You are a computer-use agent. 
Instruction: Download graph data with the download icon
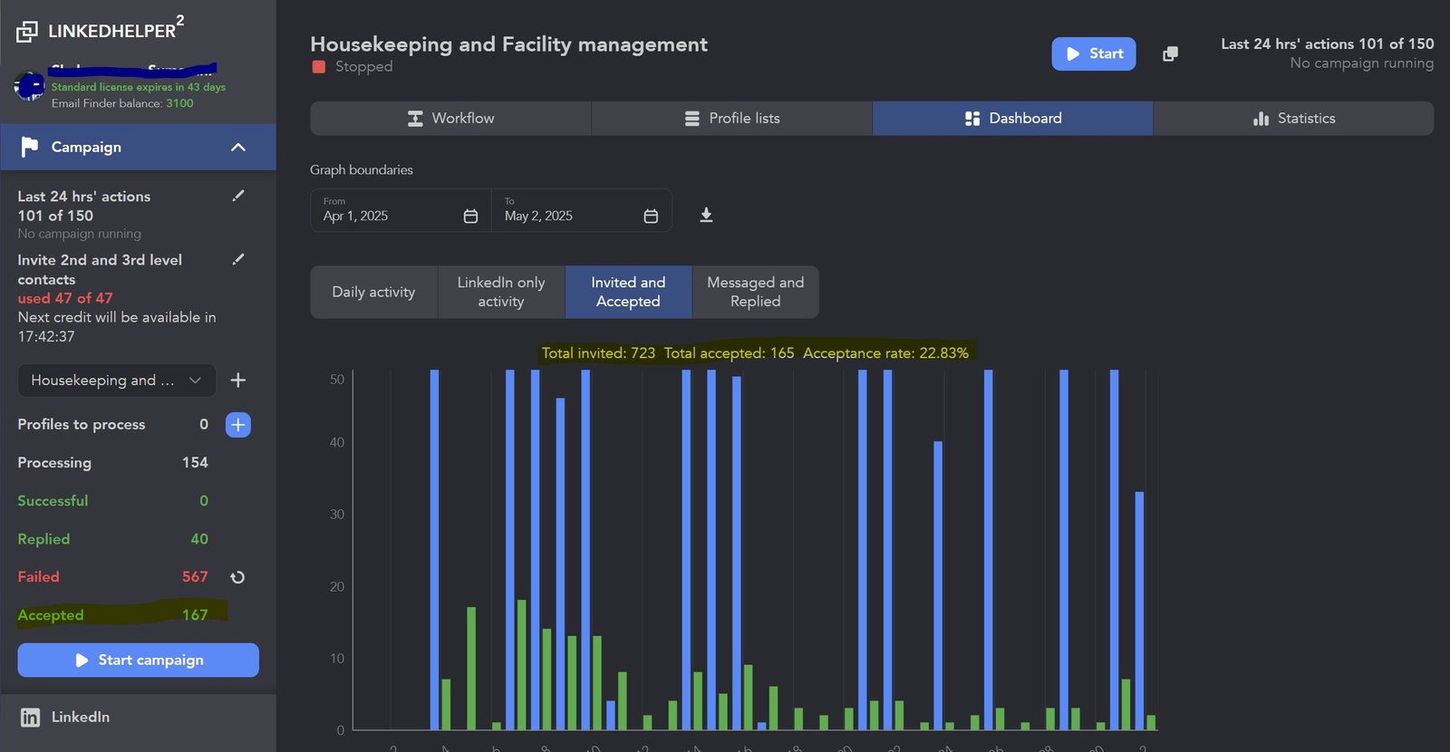(x=706, y=215)
